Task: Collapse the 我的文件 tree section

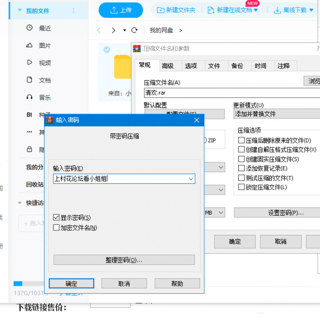Action: [19, 10]
